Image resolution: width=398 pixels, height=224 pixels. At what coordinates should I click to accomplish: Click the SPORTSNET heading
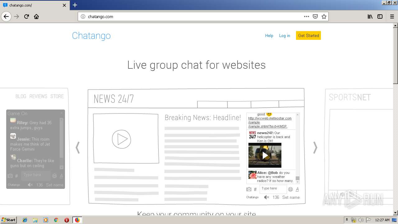[350, 97]
